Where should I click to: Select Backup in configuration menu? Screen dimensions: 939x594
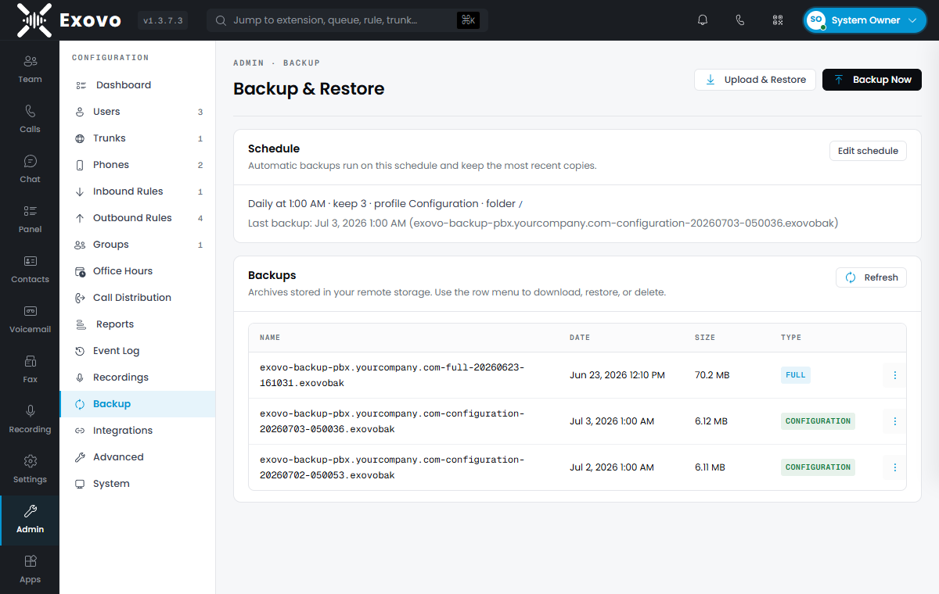137,404
